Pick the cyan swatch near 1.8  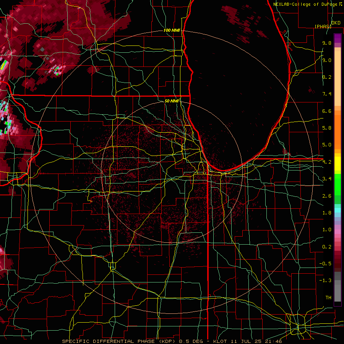338,210
